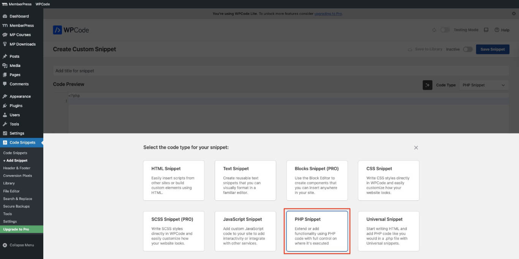Click the WPCode AI generate snippet icon

tap(427, 85)
